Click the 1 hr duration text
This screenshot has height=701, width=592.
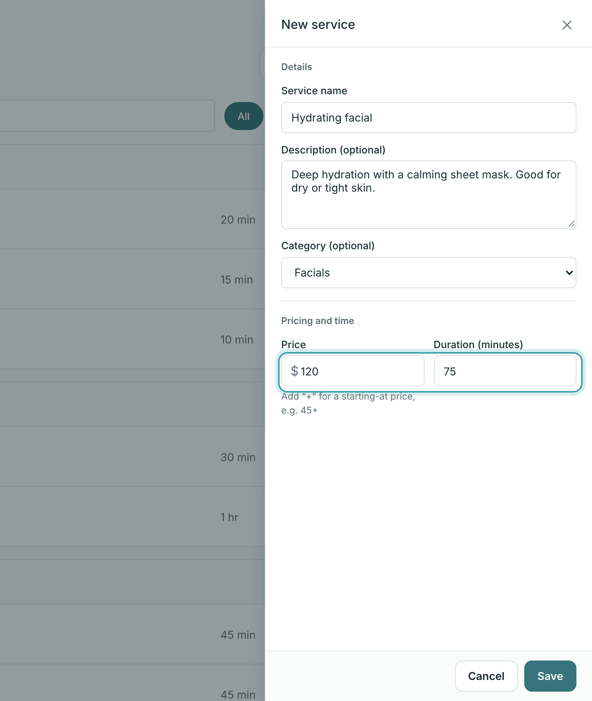pyautogui.click(x=229, y=517)
